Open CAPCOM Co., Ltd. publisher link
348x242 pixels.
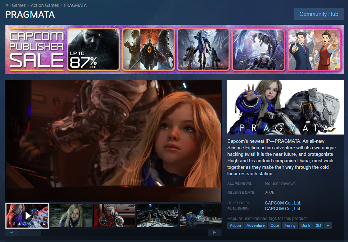(283, 209)
